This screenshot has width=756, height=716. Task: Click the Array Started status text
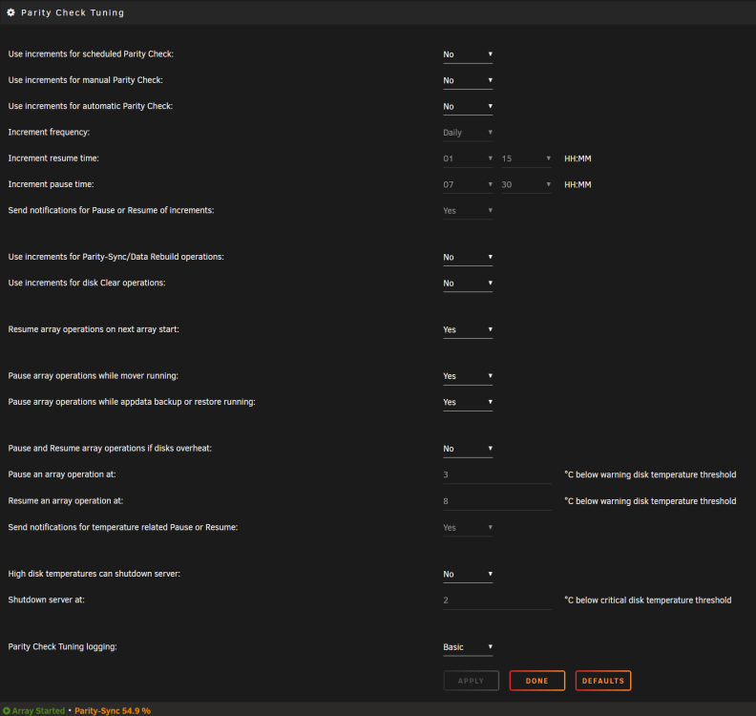click(38, 710)
